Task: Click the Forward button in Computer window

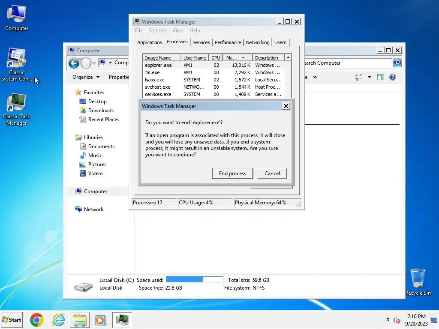Action: click(86, 63)
